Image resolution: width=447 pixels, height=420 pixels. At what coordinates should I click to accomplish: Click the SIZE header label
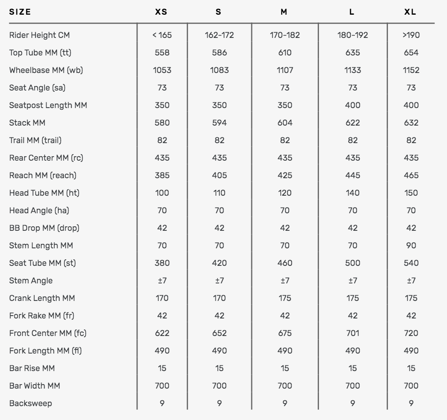[20, 12]
